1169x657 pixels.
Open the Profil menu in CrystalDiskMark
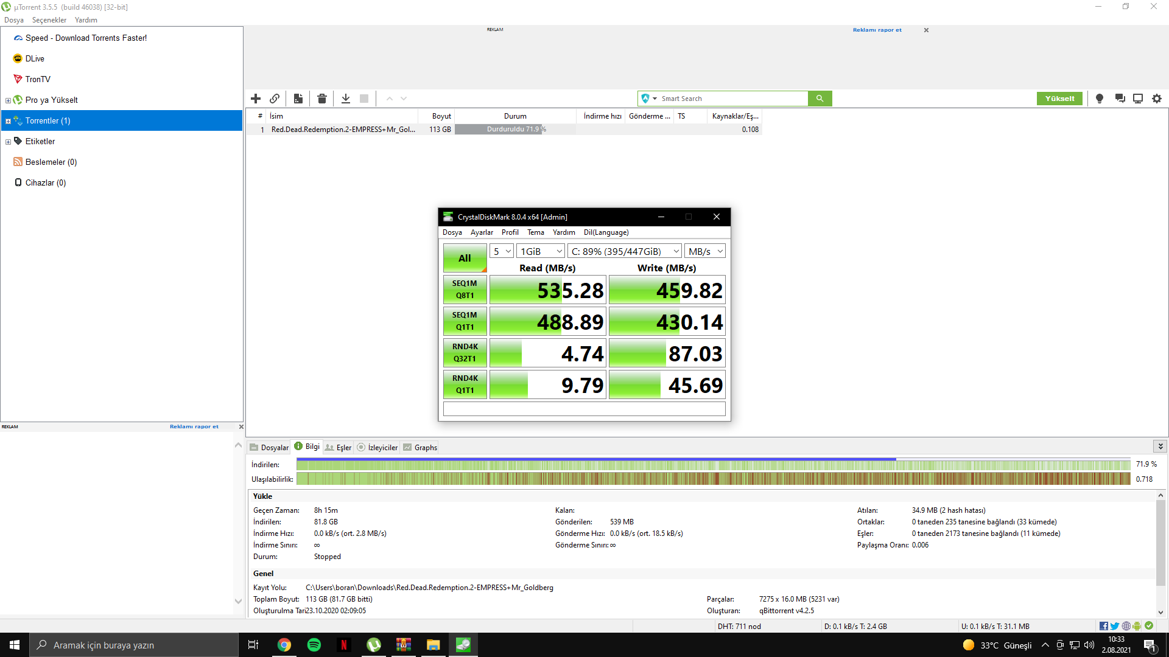tap(510, 232)
